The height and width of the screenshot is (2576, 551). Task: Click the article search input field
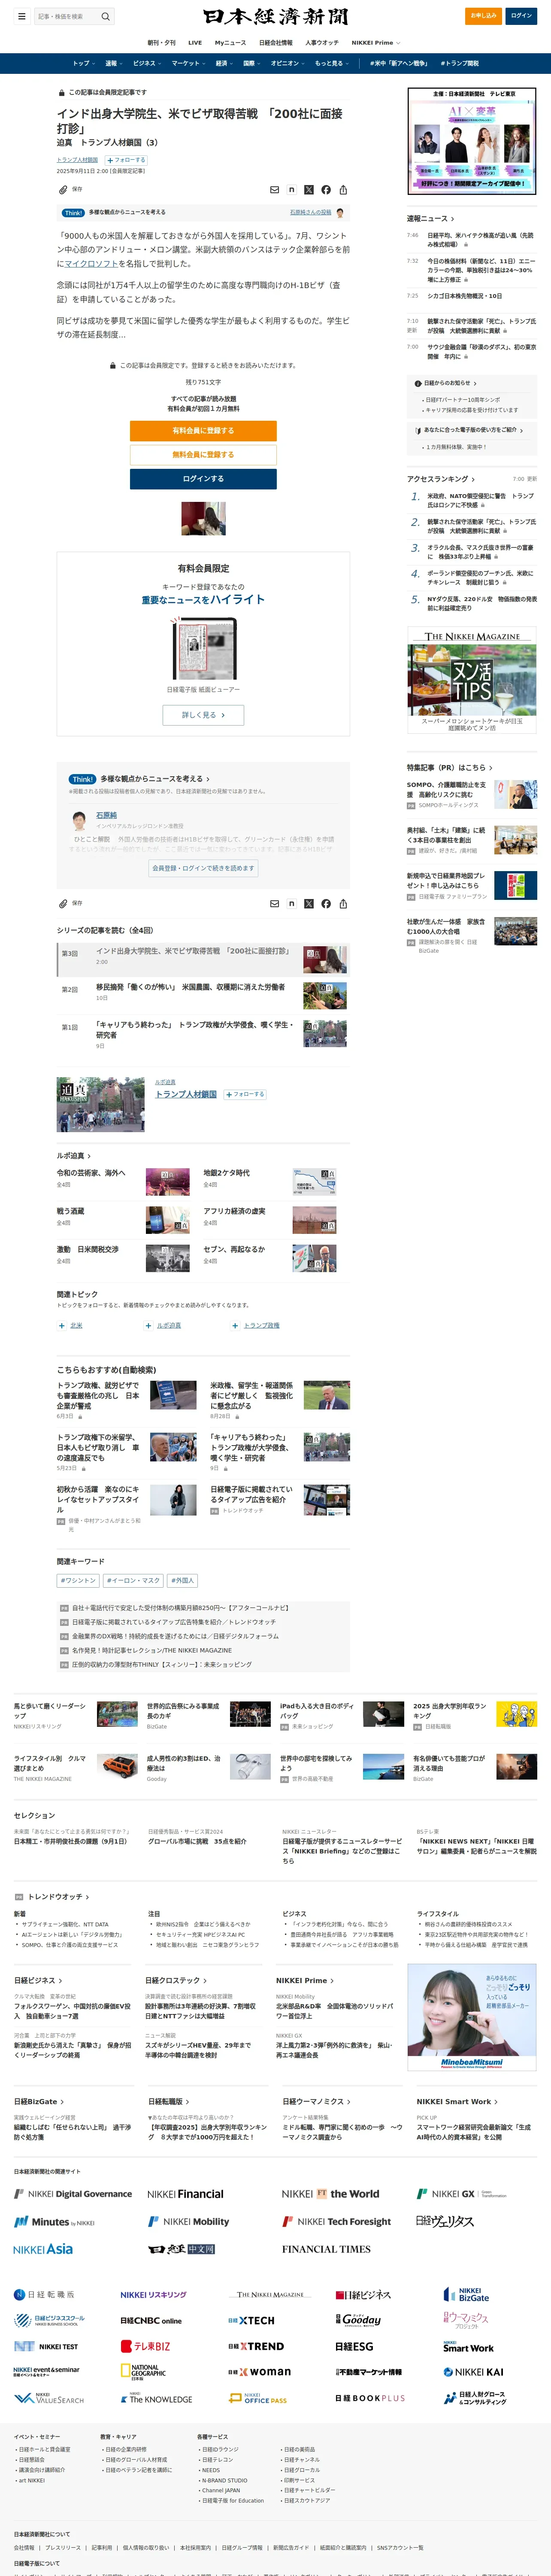tap(66, 16)
